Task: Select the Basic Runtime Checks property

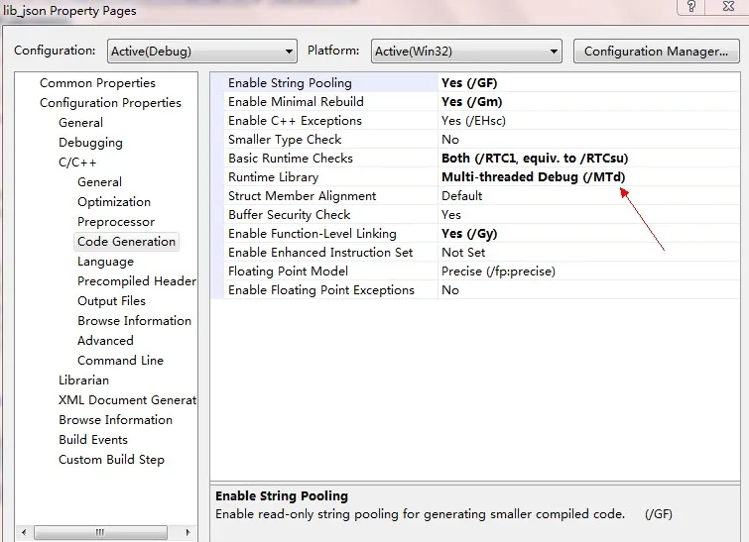Action: click(x=330, y=159)
